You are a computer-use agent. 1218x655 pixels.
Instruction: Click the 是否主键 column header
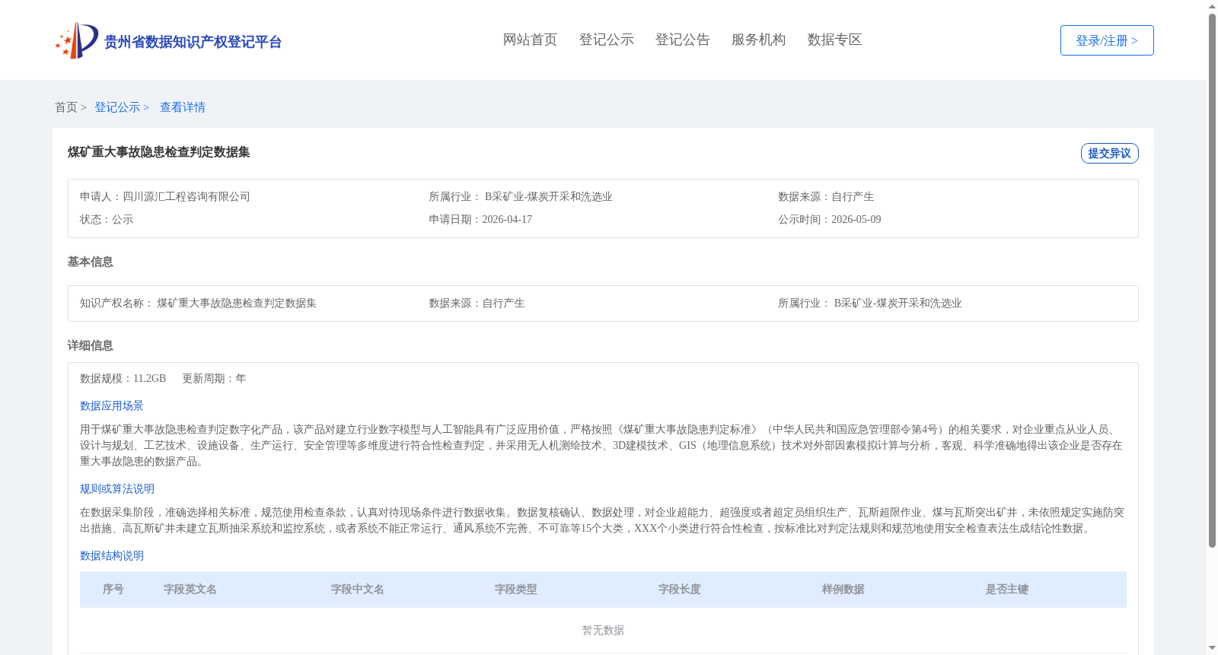1007,590
